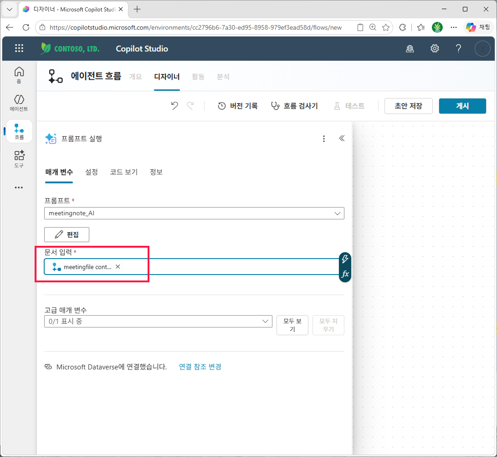Viewport: 497px width, 457px height.
Task: Open the 분석 tab
Action: coord(223,77)
